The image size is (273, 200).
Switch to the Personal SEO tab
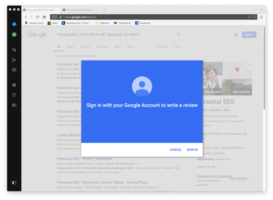pyautogui.click(x=41, y=10)
